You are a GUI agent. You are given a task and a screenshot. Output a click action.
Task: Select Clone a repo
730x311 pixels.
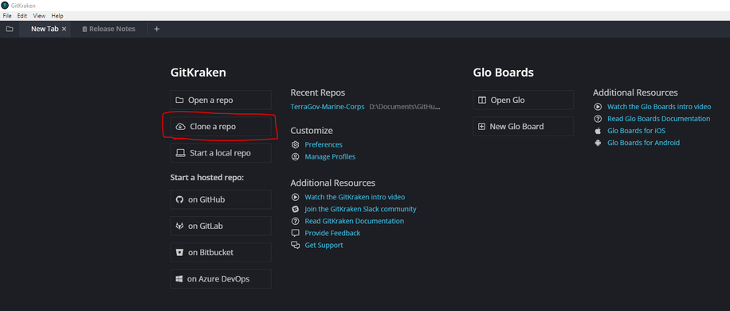(x=221, y=127)
